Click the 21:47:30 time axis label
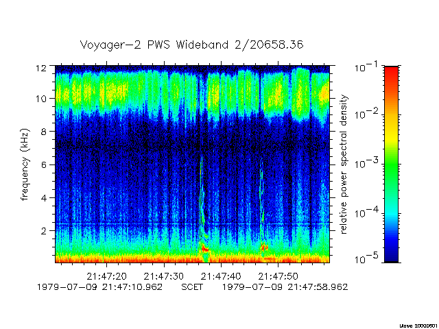 (164, 276)
